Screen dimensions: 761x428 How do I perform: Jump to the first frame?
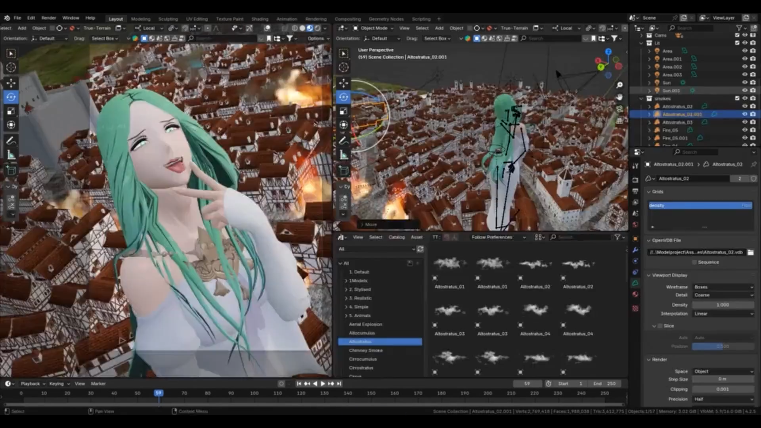pos(299,384)
